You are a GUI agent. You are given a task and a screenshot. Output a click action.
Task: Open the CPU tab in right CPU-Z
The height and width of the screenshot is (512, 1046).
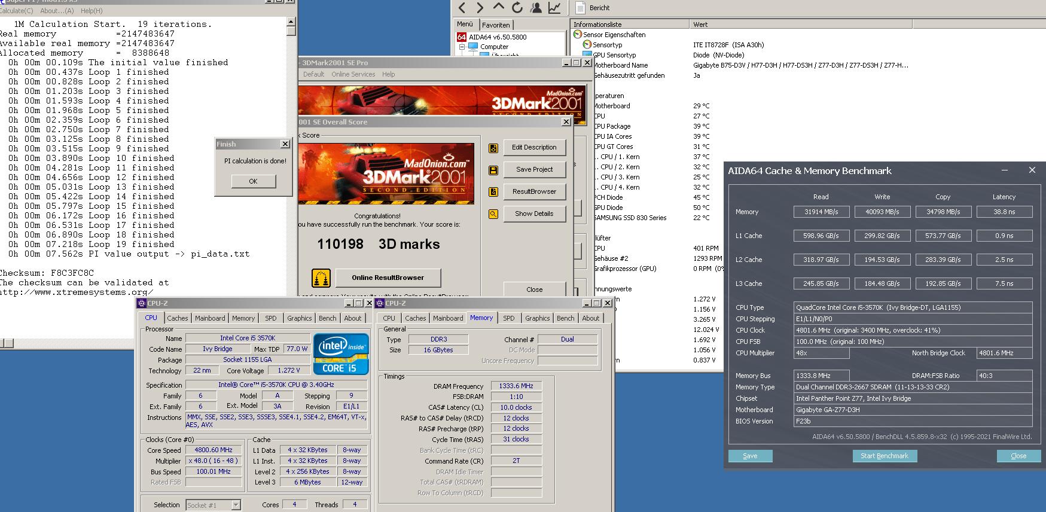[x=389, y=318]
